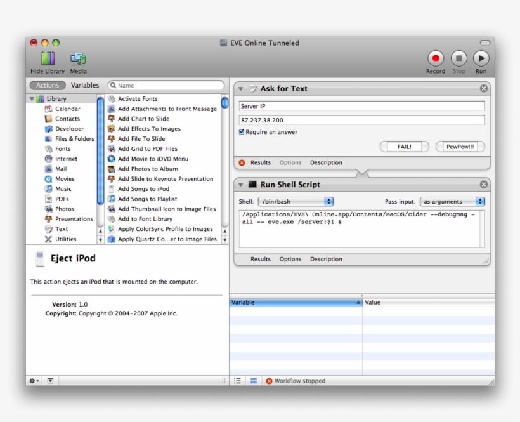Select the Contacts category icon

tap(48, 119)
